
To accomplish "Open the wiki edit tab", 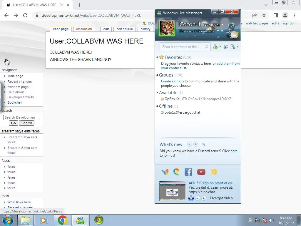I will point(106,29).
